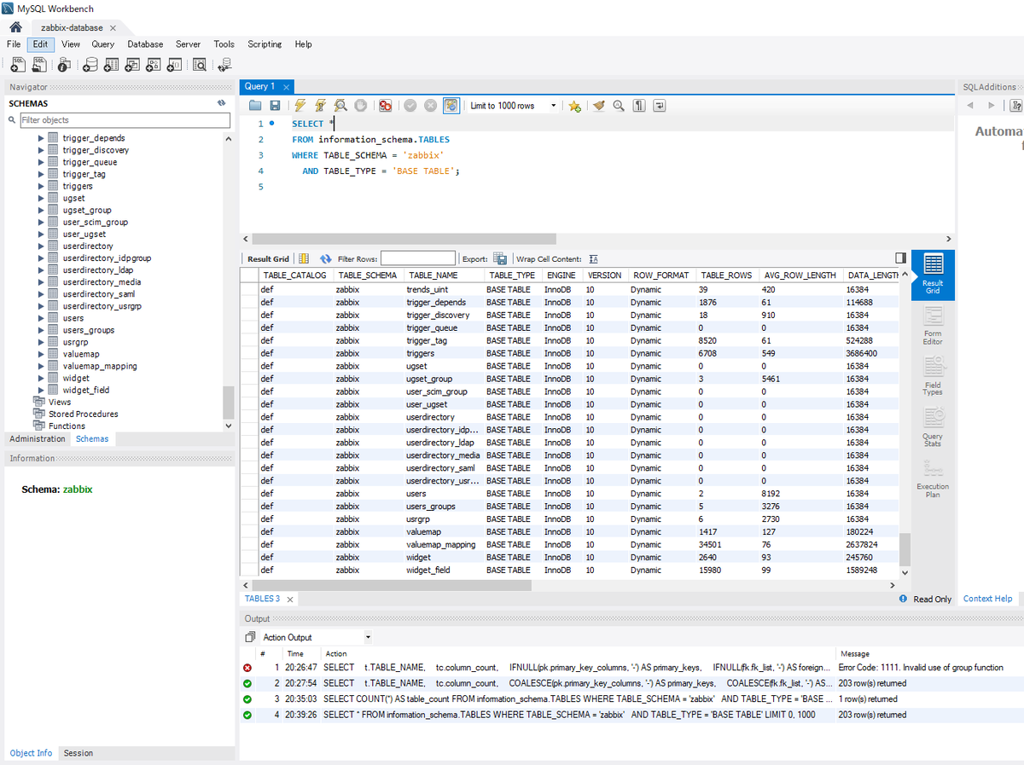
Task: Click the result grid vertical scrollbar
Action: [x=905, y=549]
